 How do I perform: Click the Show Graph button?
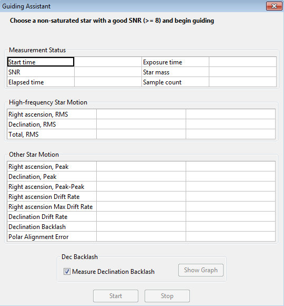click(x=201, y=270)
